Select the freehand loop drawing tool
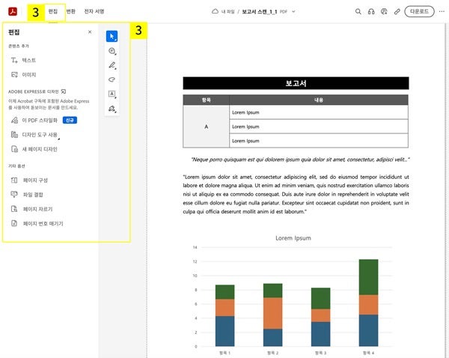Screen dimensions: 449x358 click(x=112, y=79)
